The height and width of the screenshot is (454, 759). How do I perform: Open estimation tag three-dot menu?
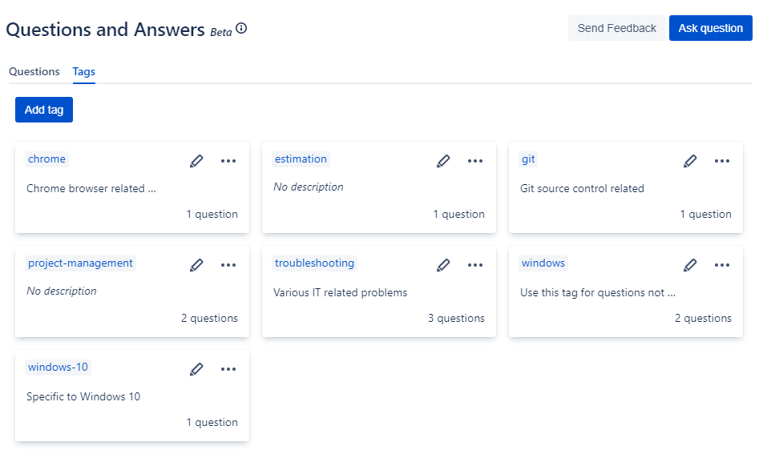[475, 161]
